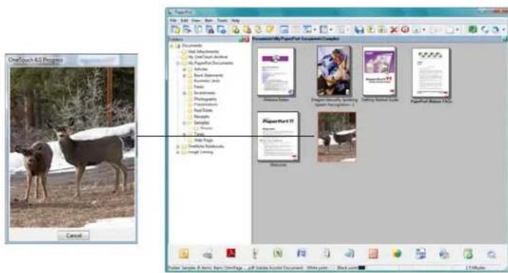This screenshot has height=273, width=508.
Task: Open the View menu in PaperPort
Action: (x=196, y=20)
